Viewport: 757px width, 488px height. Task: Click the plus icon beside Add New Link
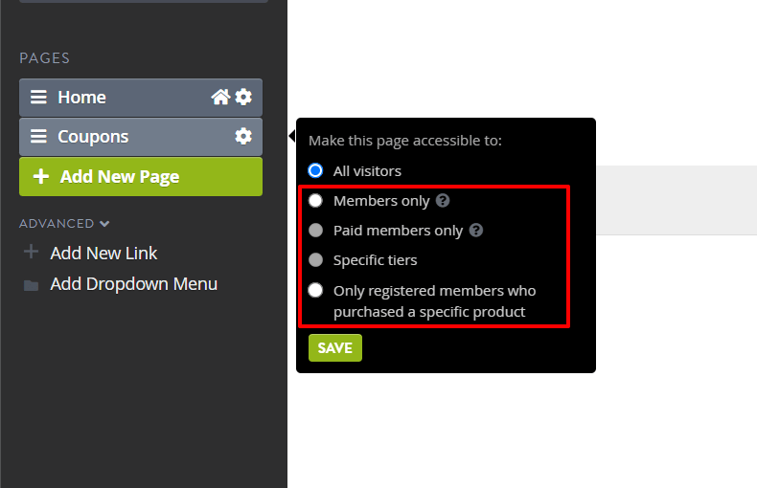31,252
